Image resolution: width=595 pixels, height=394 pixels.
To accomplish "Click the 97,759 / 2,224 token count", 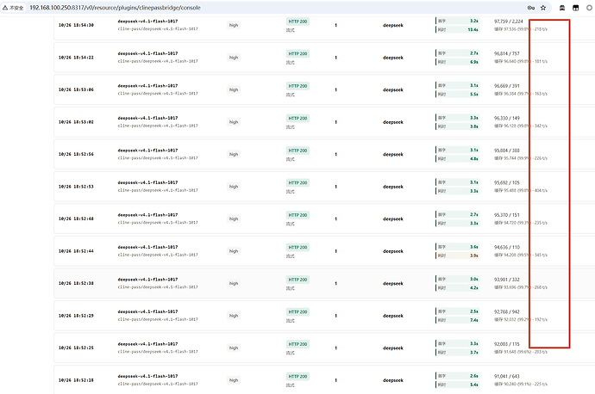I will click(509, 22).
